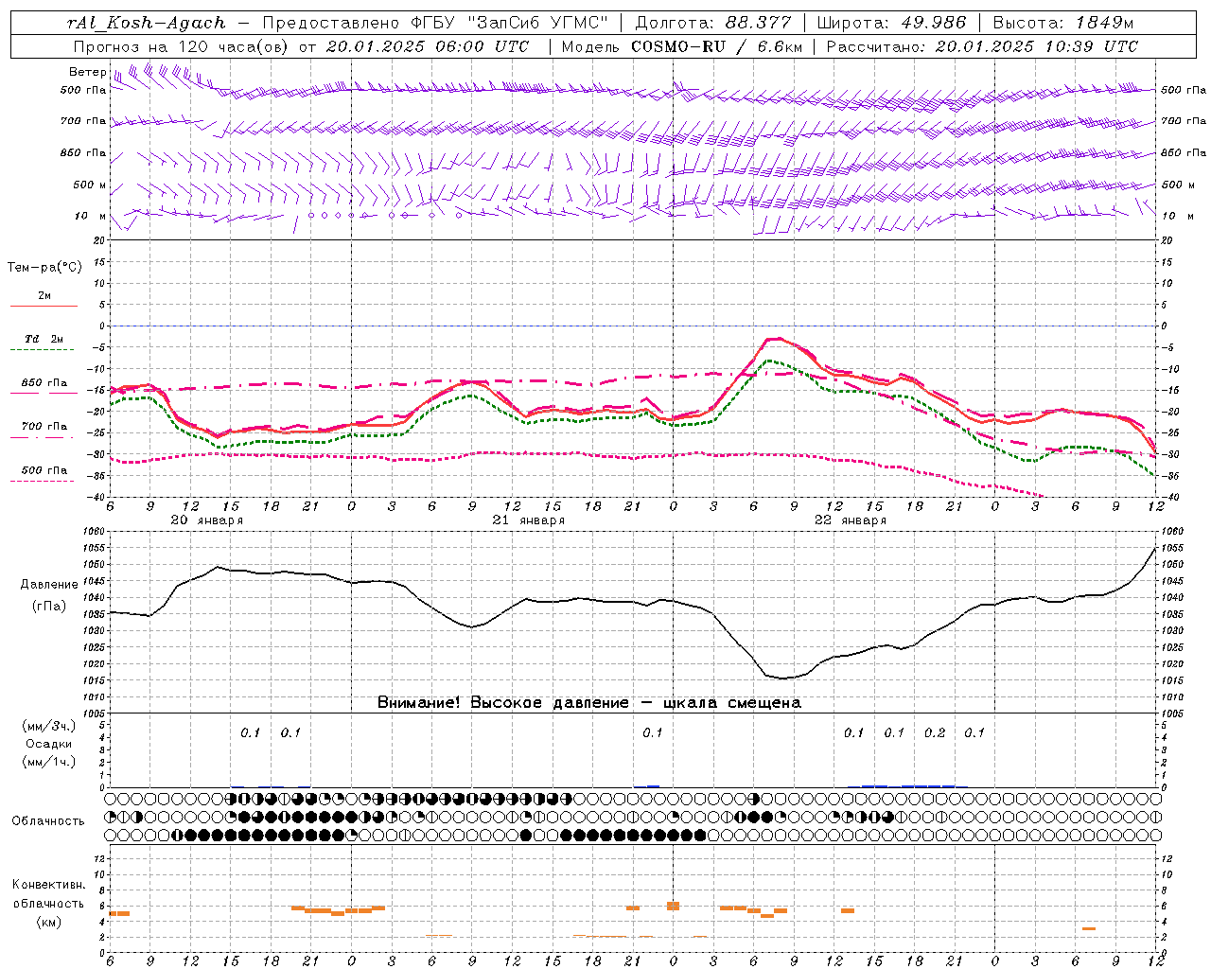Click the Td 2м dew point legend label
1211x969 pixels.
44,339
